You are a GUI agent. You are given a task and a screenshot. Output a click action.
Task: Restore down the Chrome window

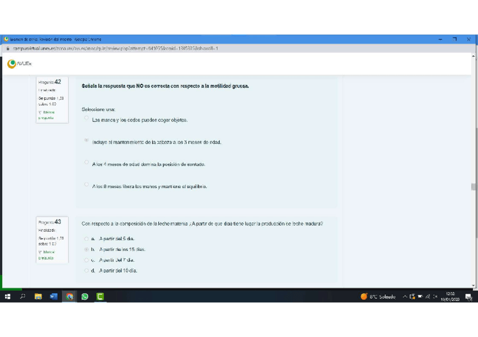click(x=454, y=39)
